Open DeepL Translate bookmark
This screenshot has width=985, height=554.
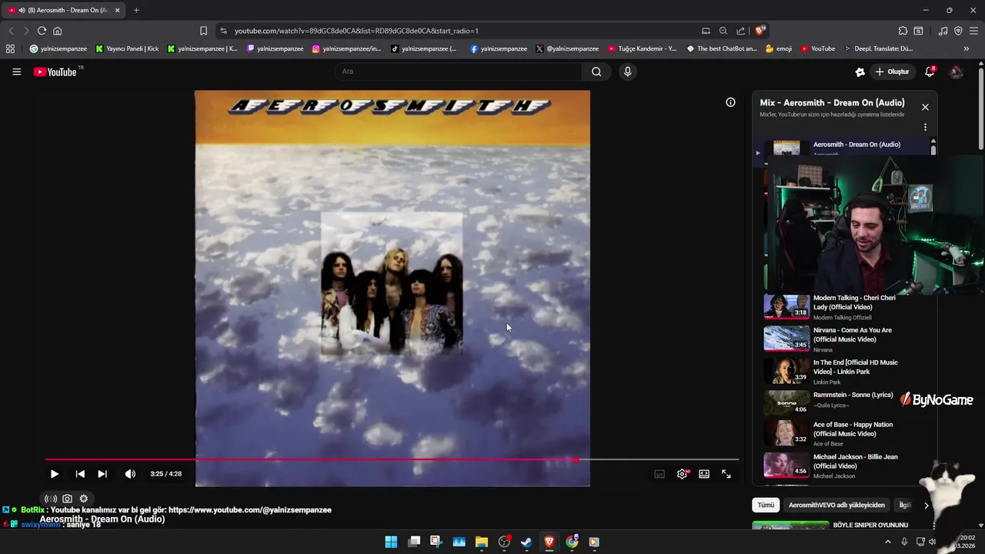tap(878, 48)
